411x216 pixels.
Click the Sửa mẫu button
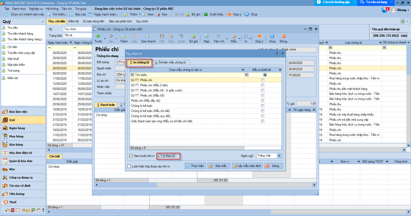[x=219, y=166]
